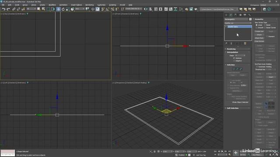Image resolution: width=280 pixels, height=157 pixels.
Task: Open the Hierarchy tab in command panel
Action: pos(235,15)
